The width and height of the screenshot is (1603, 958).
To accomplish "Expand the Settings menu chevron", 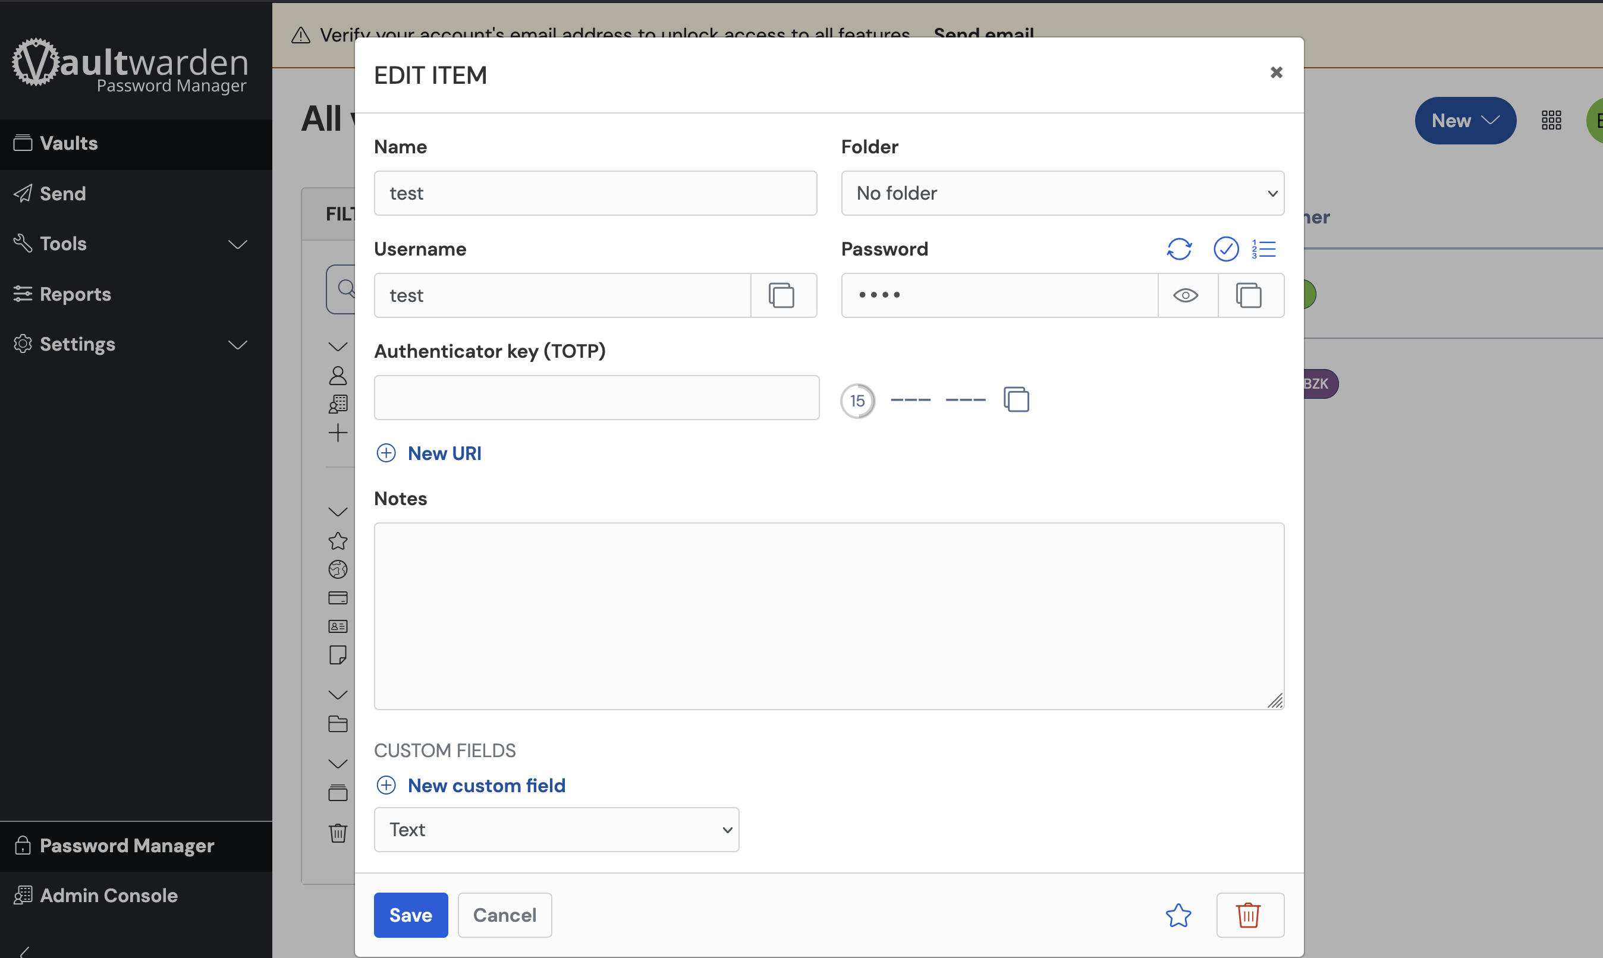I will [238, 345].
